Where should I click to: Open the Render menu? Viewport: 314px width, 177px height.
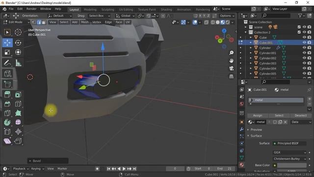click(31, 9)
